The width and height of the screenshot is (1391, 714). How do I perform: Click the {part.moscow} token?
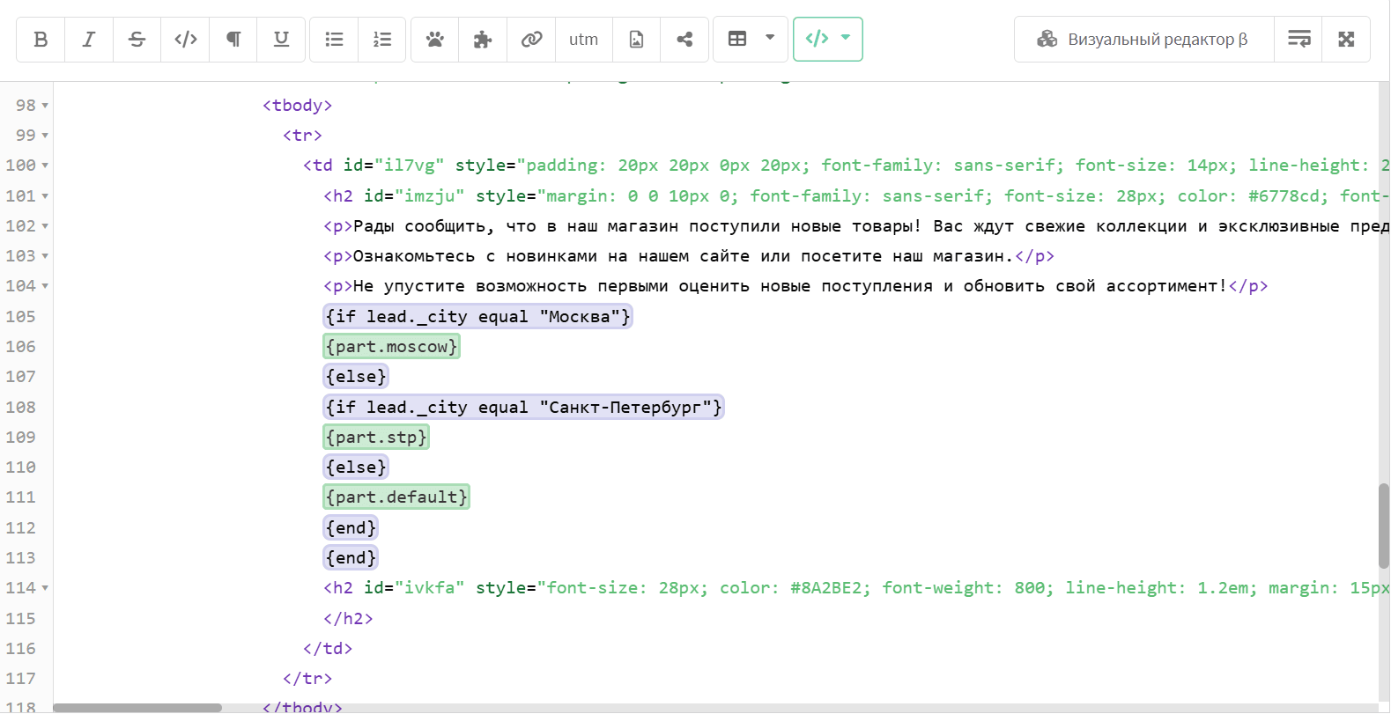tap(391, 347)
